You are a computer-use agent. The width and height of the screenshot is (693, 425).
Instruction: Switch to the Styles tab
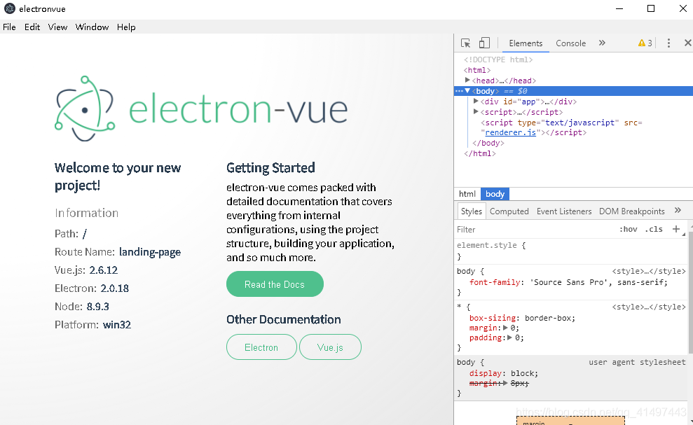click(472, 211)
